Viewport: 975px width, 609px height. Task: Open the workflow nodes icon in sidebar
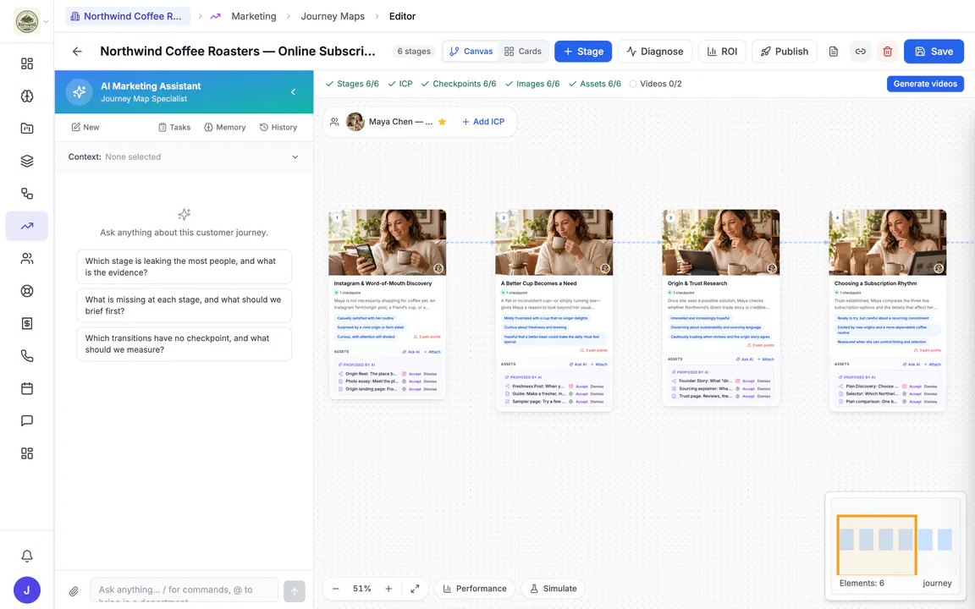coord(27,193)
